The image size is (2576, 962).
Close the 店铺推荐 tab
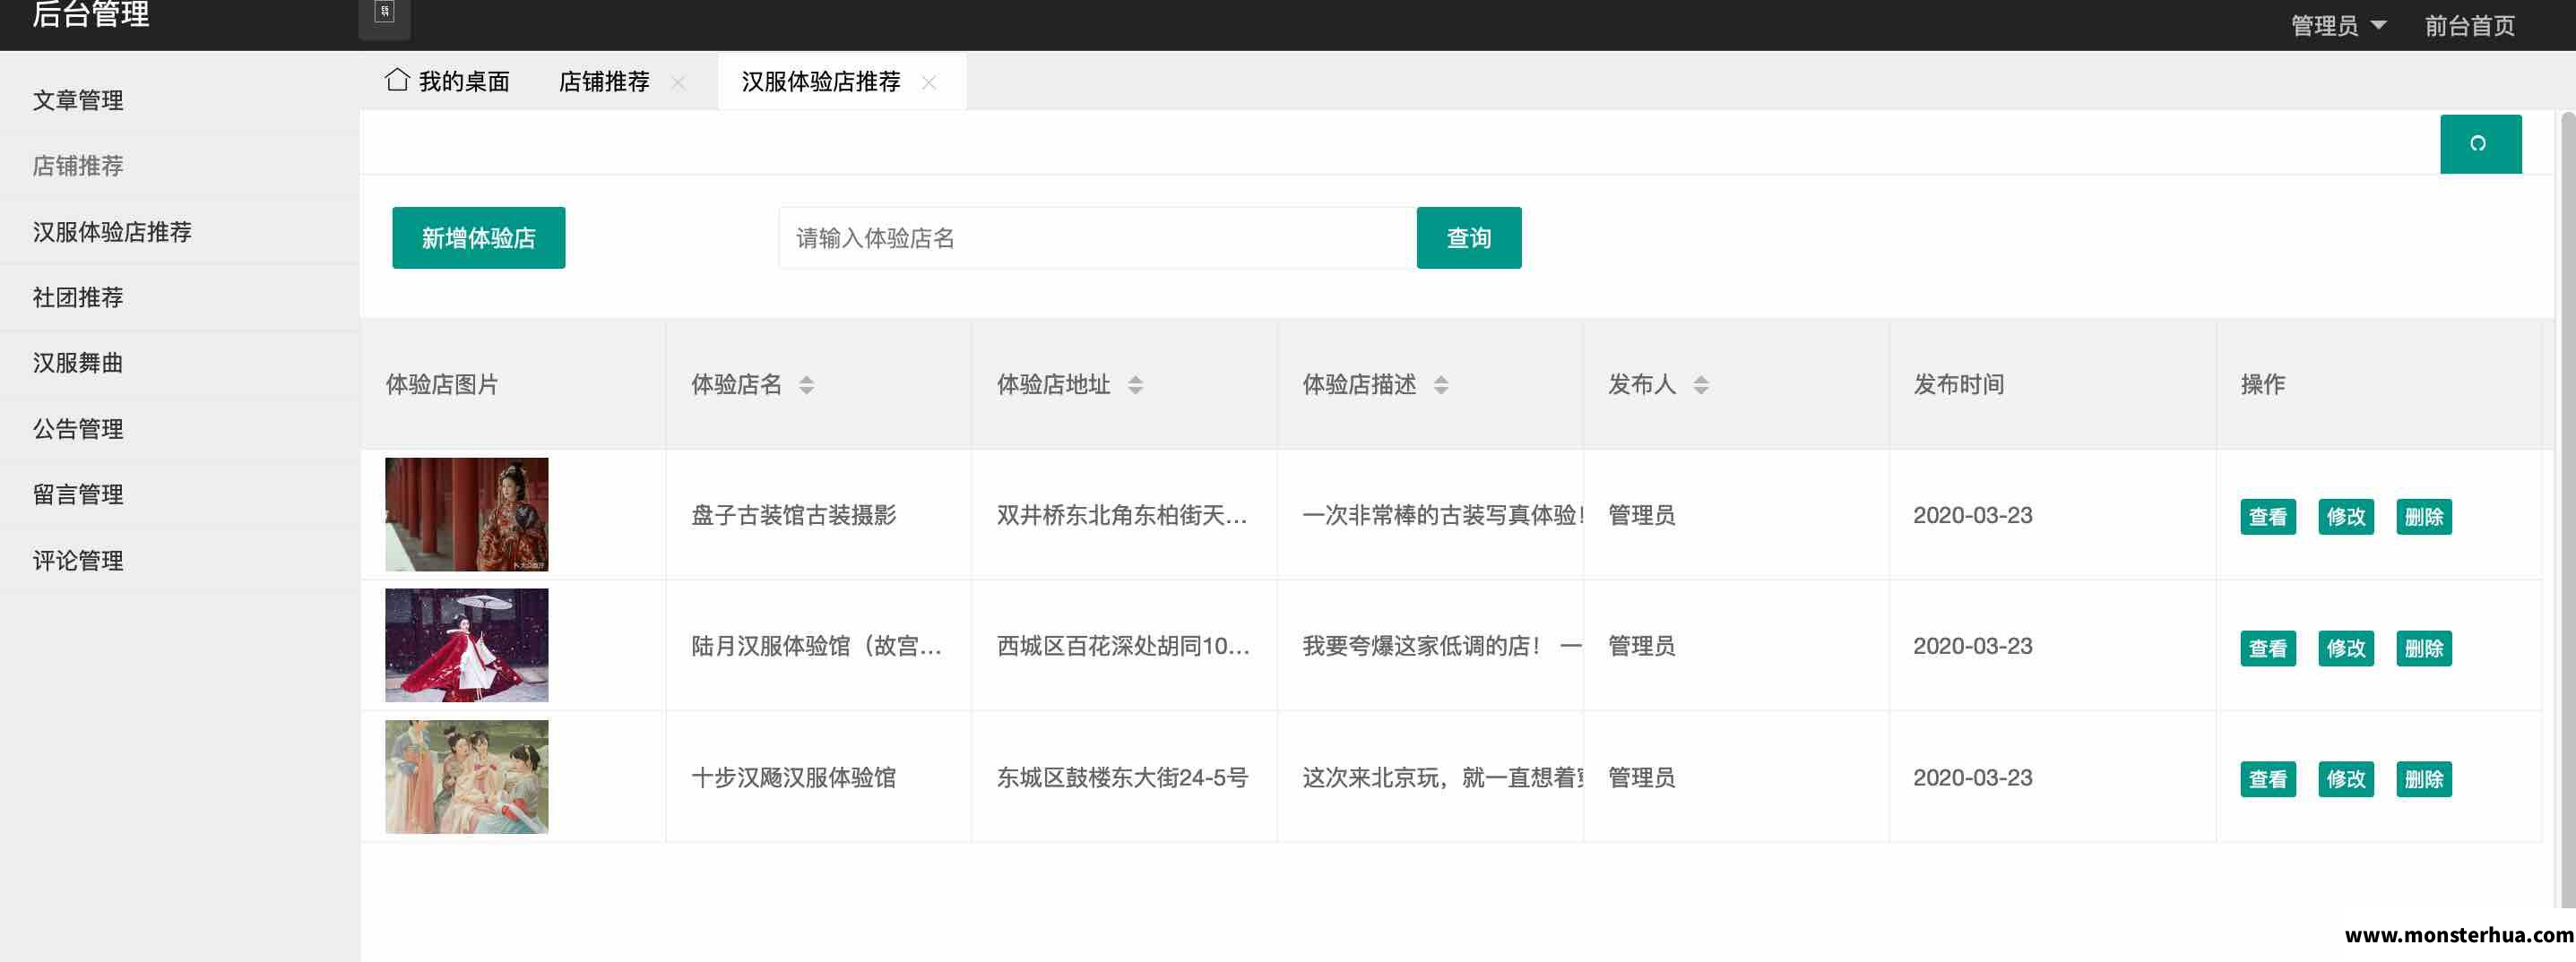point(678,82)
